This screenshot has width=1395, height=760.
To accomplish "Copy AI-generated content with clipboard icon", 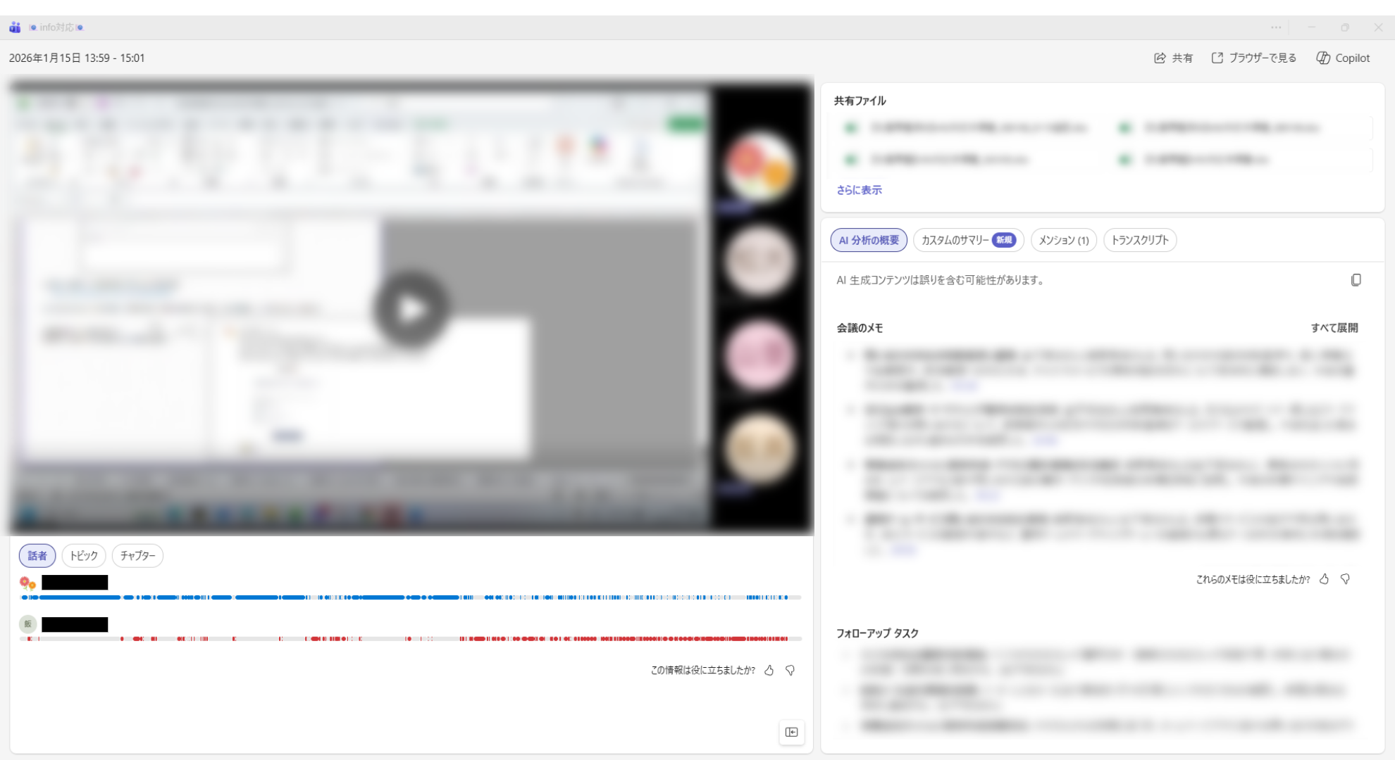I will pos(1356,280).
